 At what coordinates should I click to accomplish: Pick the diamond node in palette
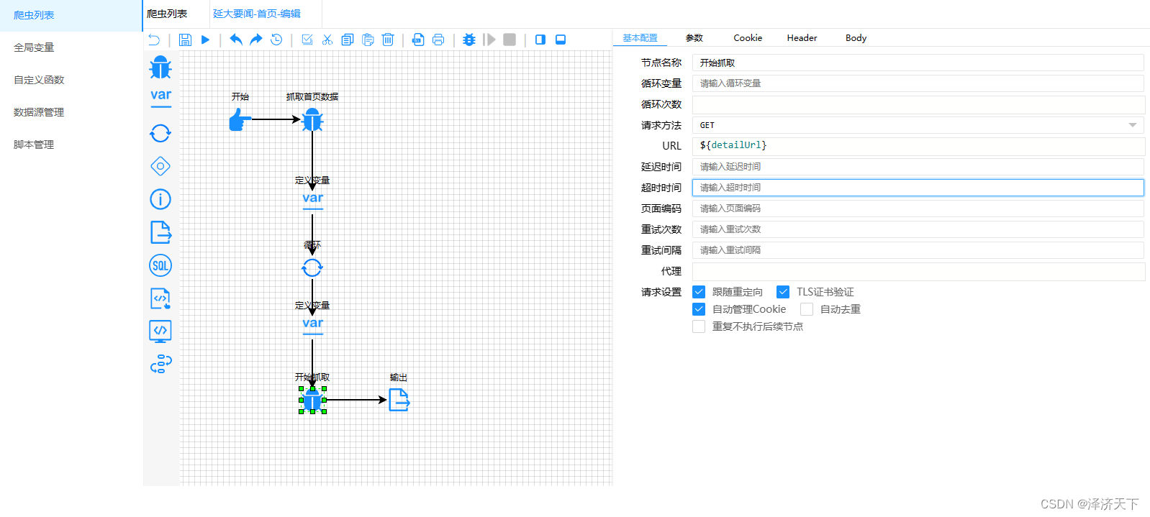click(160, 166)
